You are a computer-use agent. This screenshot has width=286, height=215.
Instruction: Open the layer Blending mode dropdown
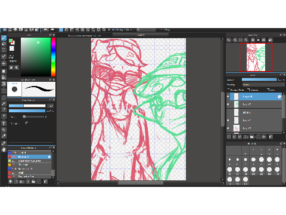263,85
